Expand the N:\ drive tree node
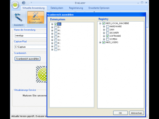This screenshot has width=159, height=119. (52, 34)
